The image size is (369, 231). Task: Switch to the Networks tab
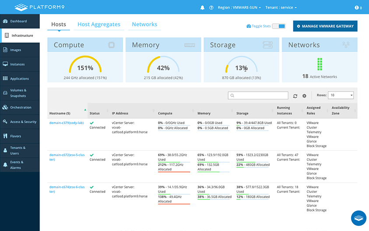pos(144,25)
